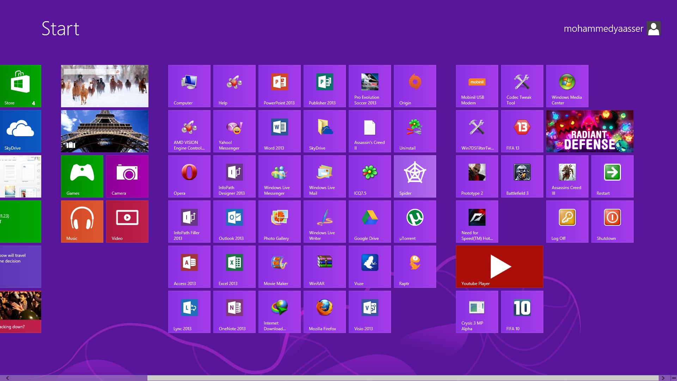Open Windows Media Center
This screenshot has width=677, height=381.
pos(567,86)
